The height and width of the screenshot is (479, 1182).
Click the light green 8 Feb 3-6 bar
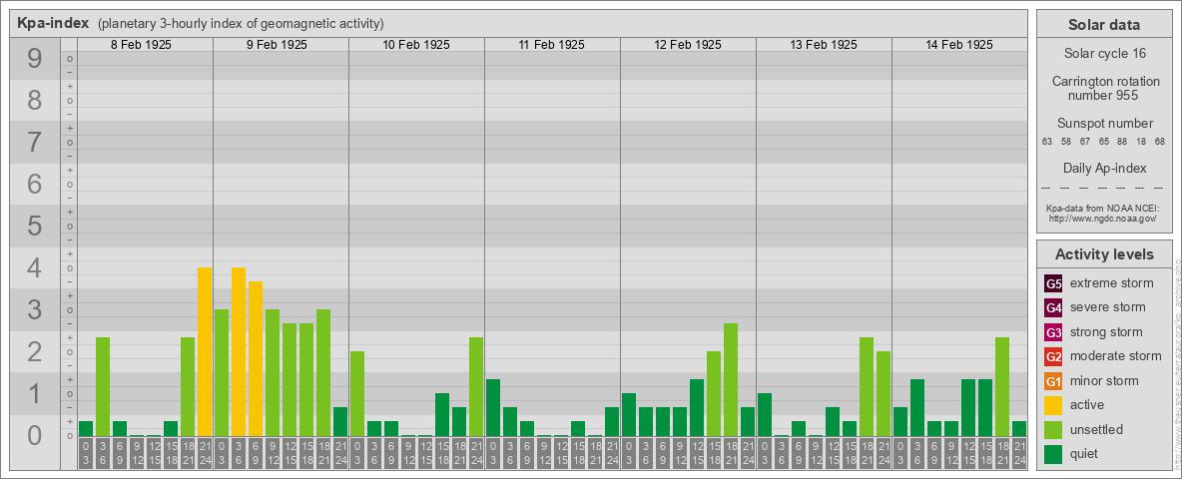point(103,386)
